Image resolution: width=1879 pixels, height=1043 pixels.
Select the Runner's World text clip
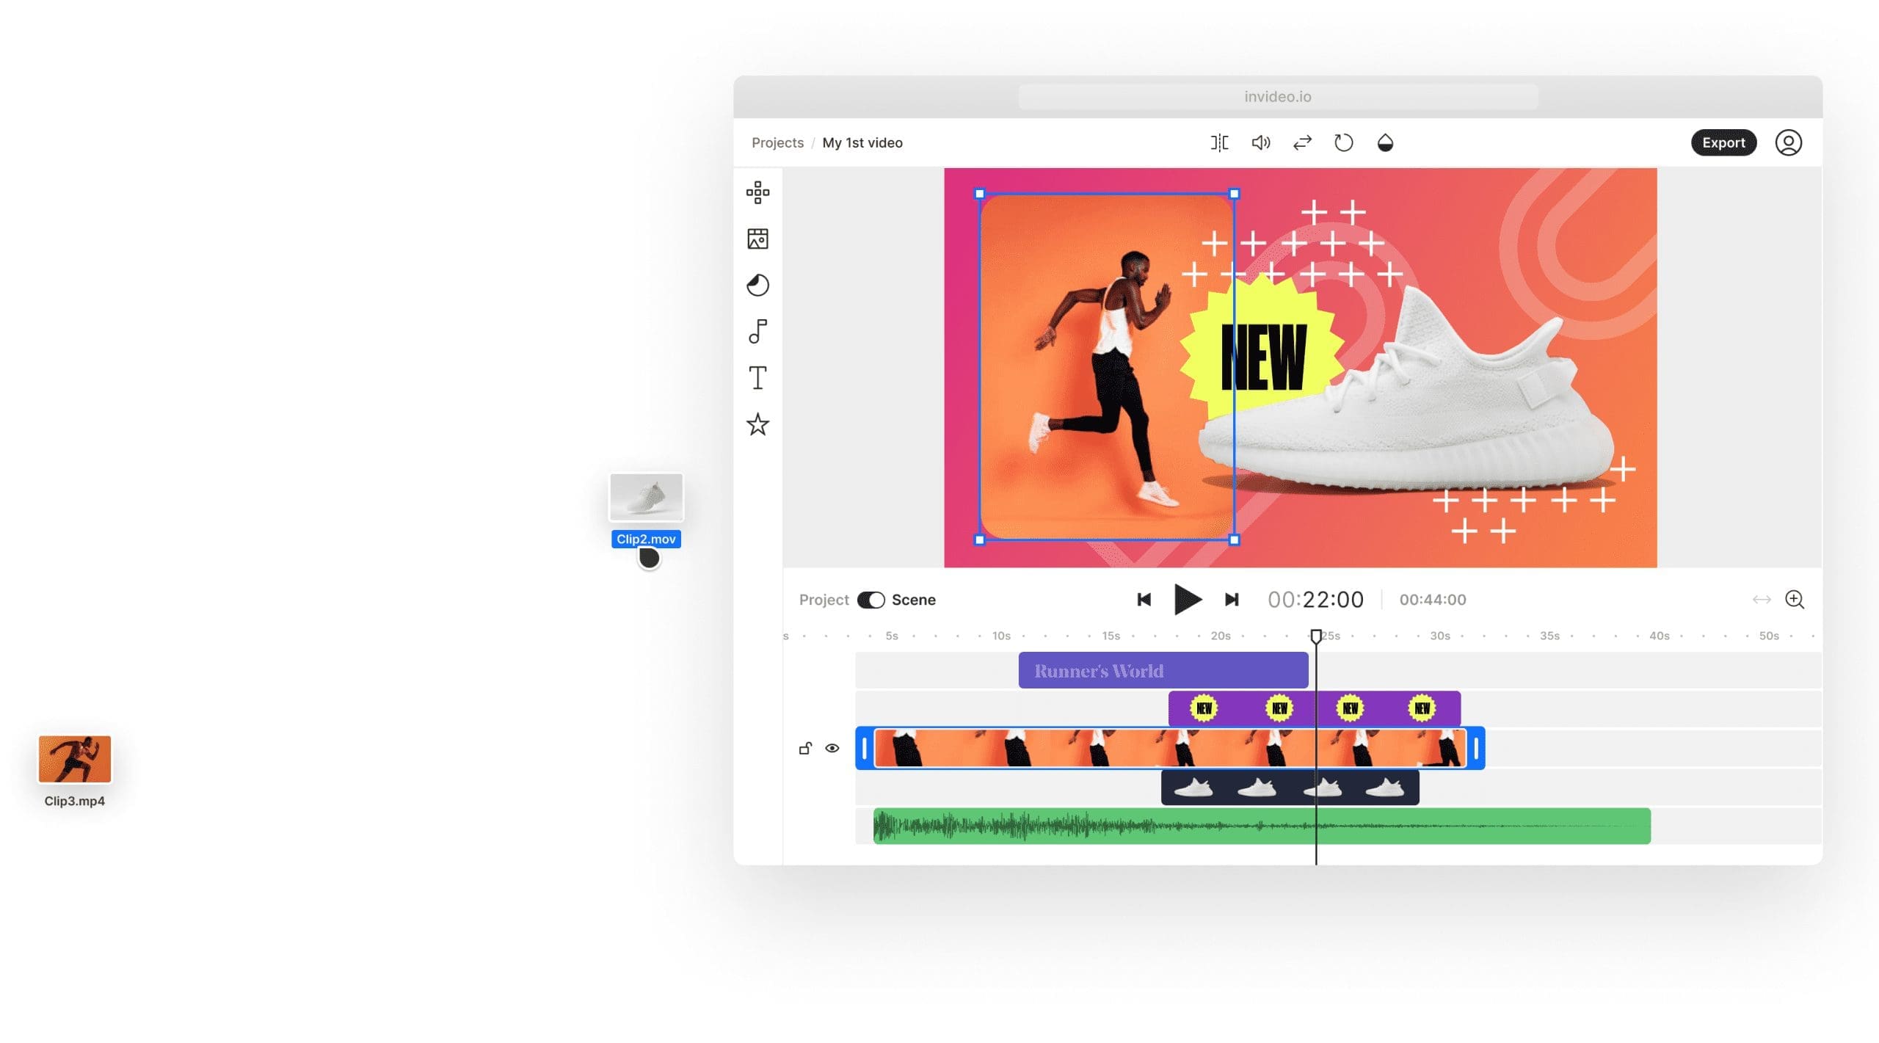1163,670
